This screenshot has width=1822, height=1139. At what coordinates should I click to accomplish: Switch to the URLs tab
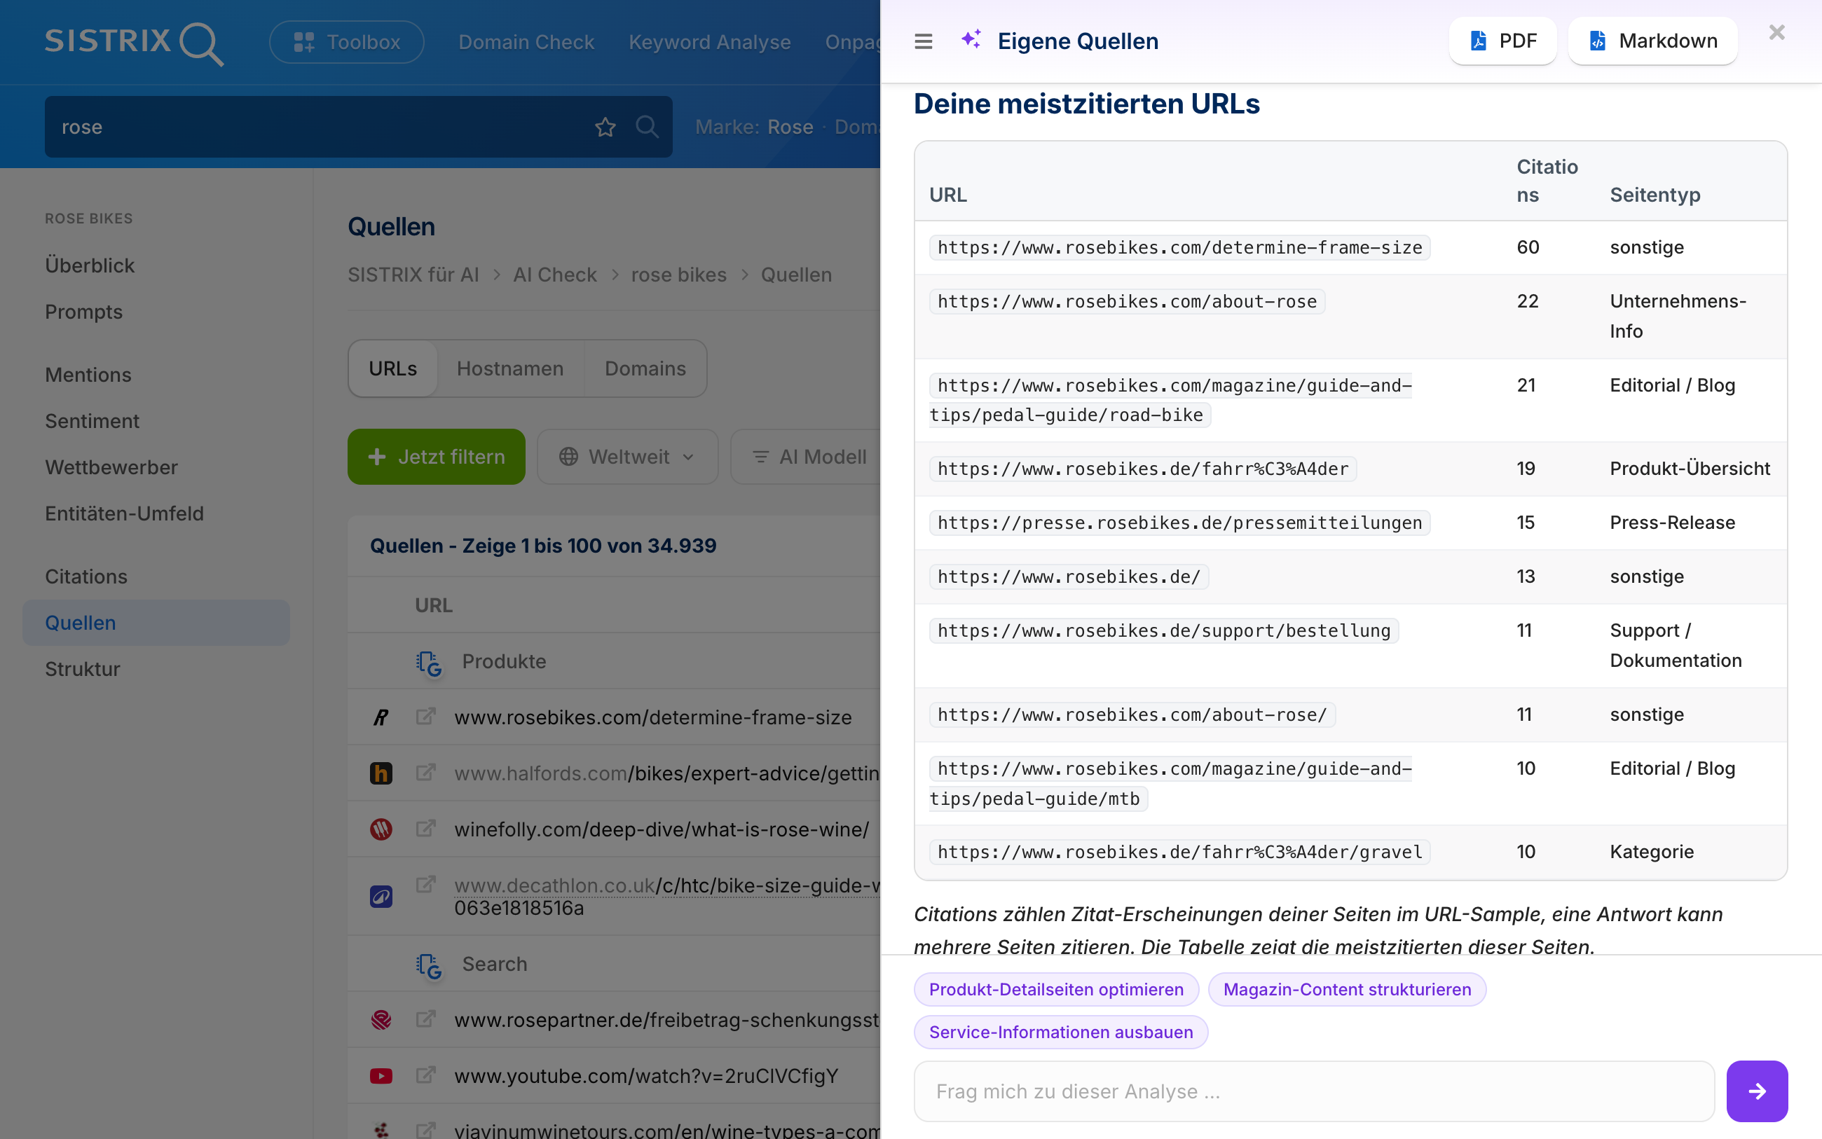click(x=392, y=368)
